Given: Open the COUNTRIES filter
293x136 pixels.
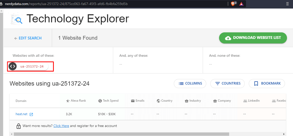Looking at the screenshot, I should tap(227, 84).
